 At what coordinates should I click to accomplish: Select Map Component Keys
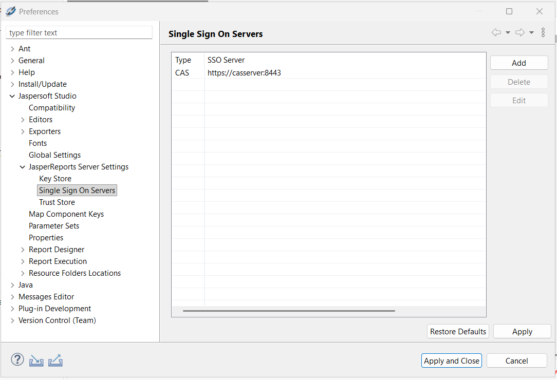pyautogui.click(x=66, y=214)
